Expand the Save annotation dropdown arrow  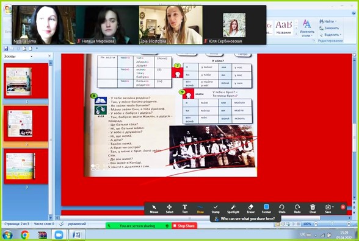333,207
